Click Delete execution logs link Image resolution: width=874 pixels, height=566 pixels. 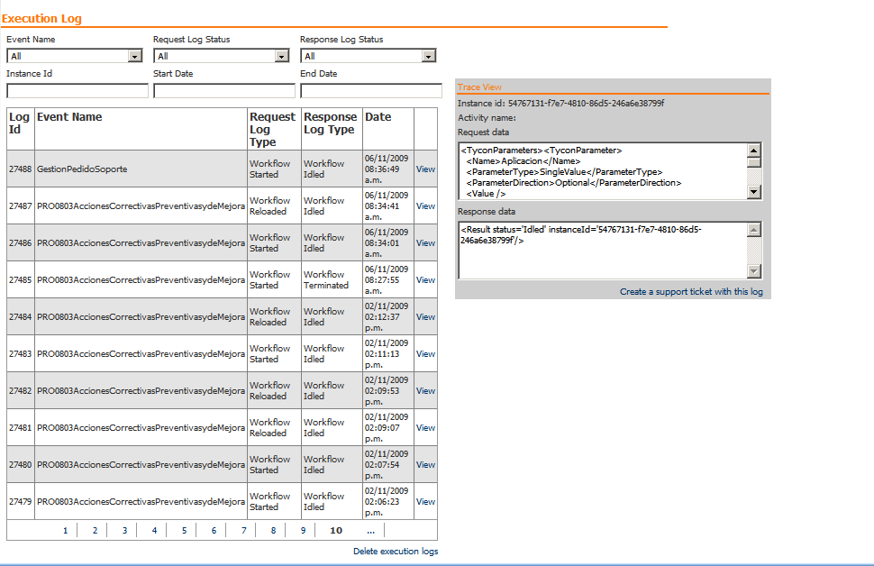(x=396, y=551)
